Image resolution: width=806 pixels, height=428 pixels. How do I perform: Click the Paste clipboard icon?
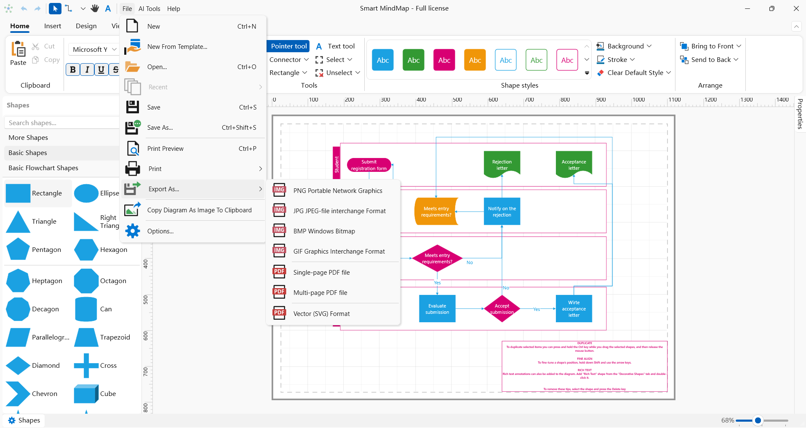18,50
